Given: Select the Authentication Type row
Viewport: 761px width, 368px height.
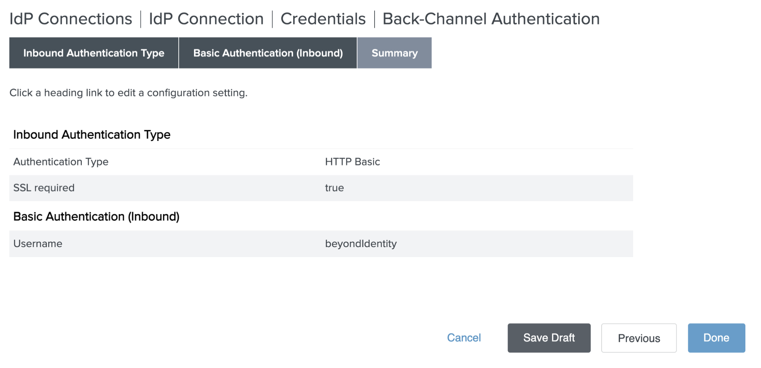Looking at the screenshot, I should [321, 162].
